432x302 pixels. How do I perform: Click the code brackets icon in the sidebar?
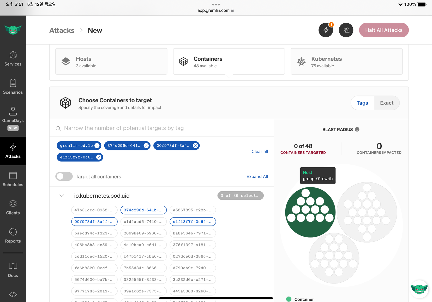pos(13,294)
